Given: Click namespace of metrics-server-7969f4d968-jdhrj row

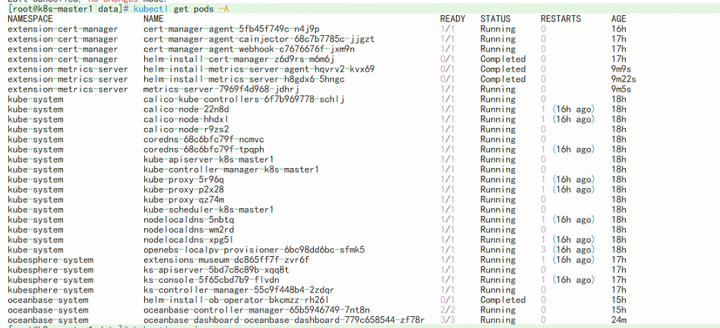Looking at the screenshot, I should click(x=68, y=89).
